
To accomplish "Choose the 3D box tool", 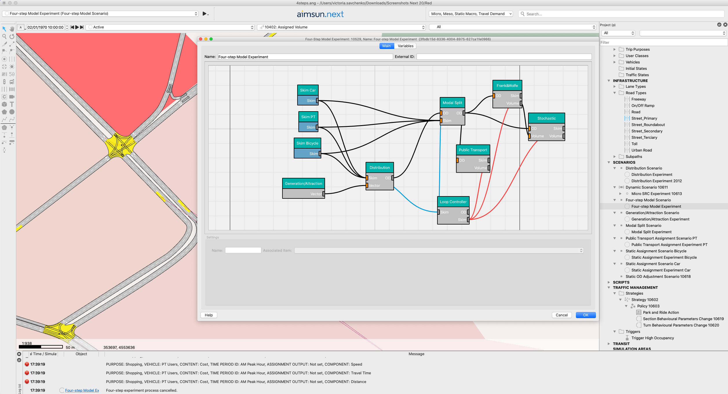I will pyautogui.click(x=4, y=104).
